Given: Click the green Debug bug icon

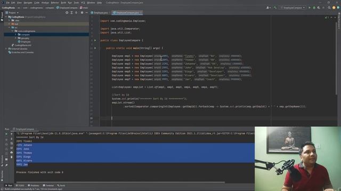Looking at the screenshot, I should [x=314, y=7].
